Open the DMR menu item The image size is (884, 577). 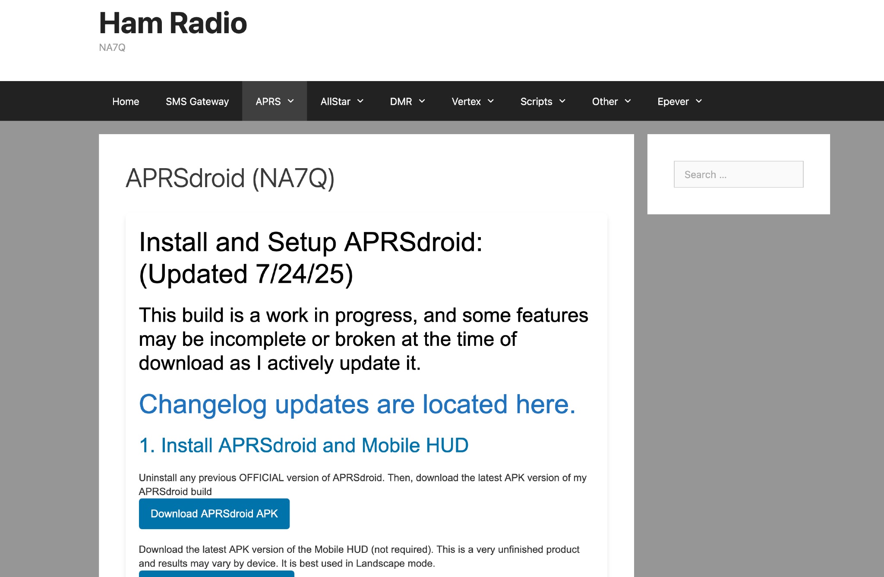coord(401,101)
